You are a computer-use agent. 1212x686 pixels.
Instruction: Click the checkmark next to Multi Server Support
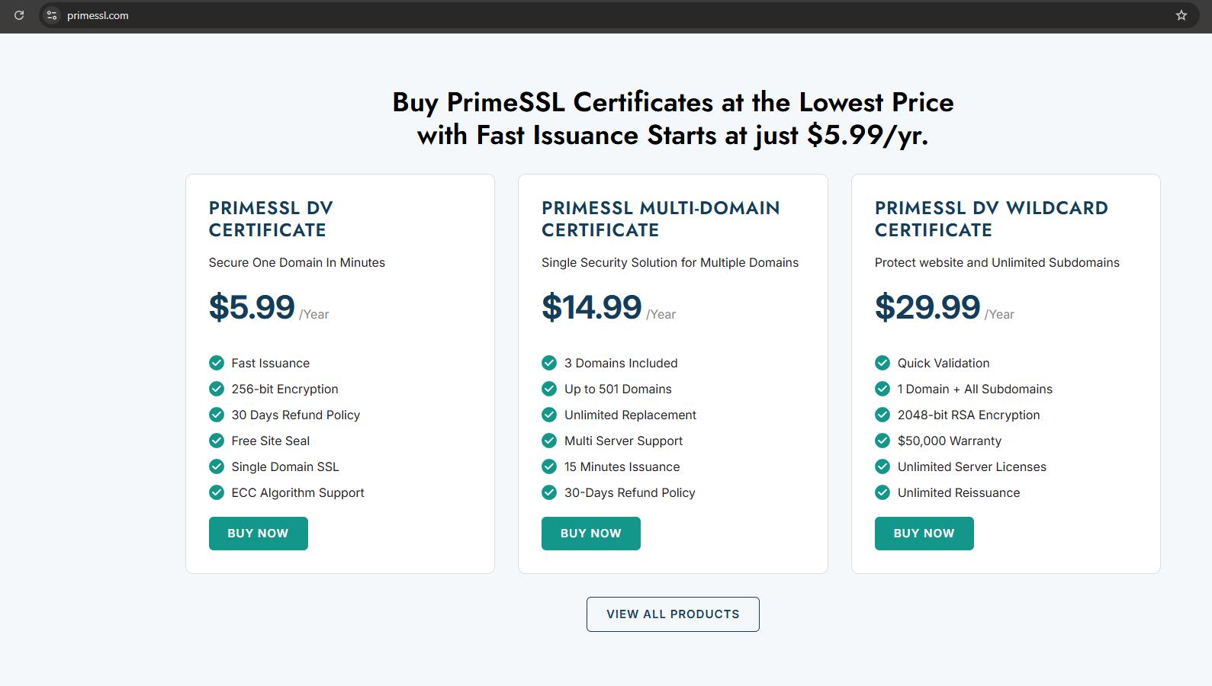(549, 441)
